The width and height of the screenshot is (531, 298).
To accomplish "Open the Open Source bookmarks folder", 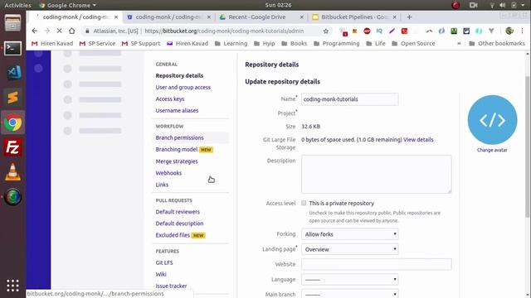I will [413, 44].
